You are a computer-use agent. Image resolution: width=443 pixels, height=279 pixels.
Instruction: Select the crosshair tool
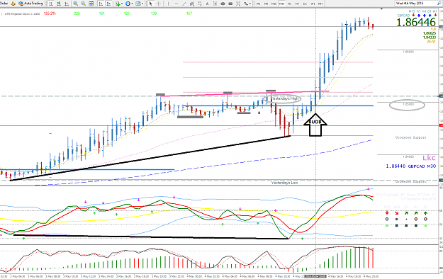(x=159, y=4)
